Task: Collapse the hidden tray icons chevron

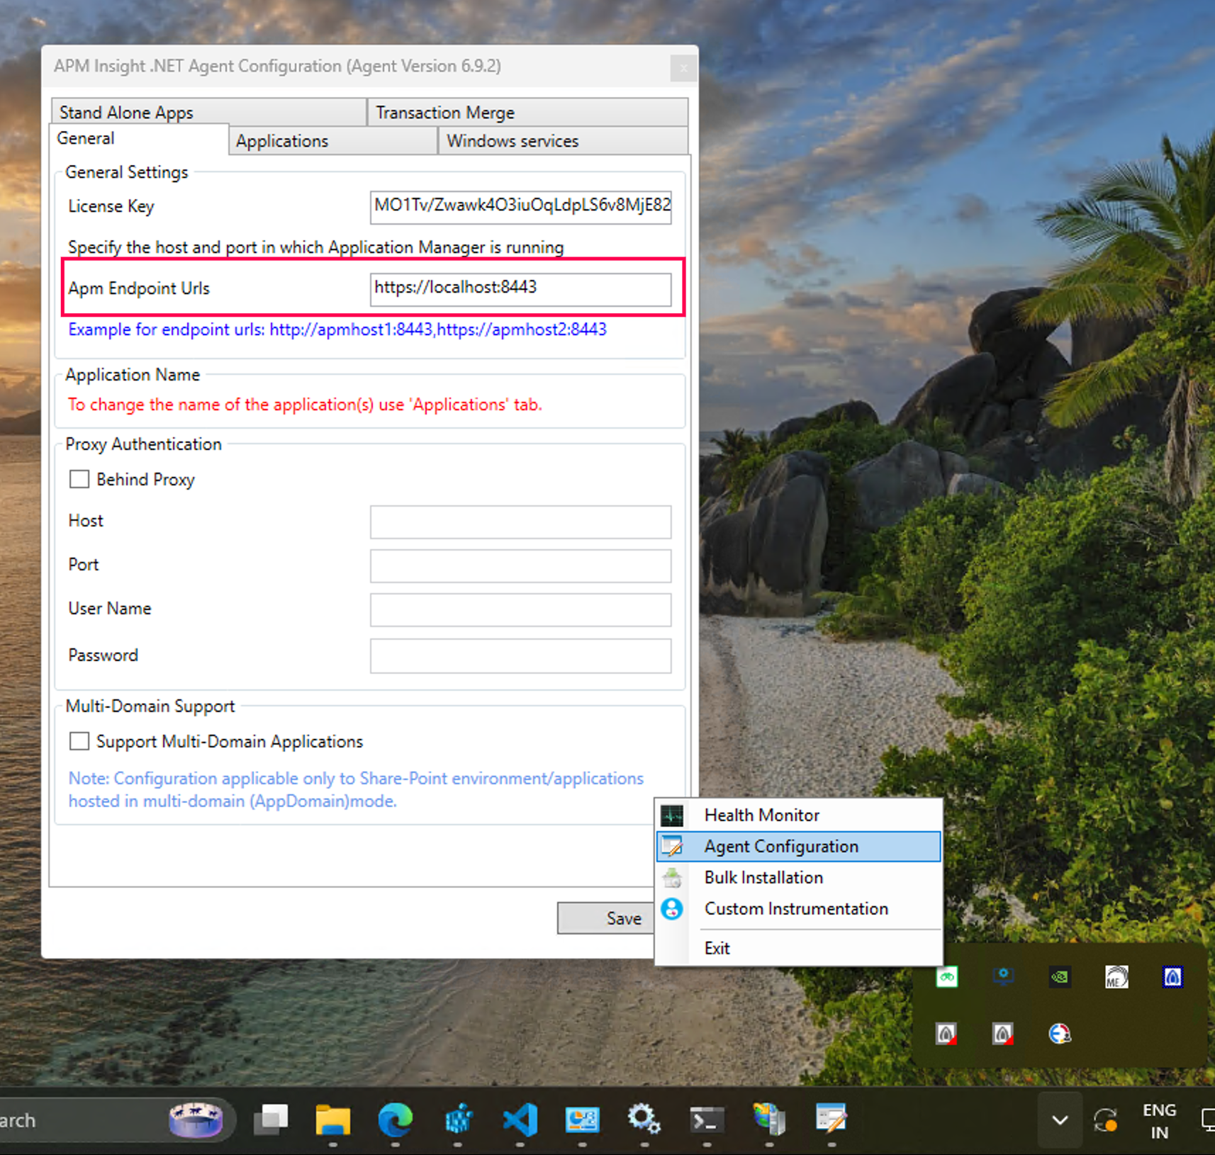Action: click(x=1060, y=1120)
